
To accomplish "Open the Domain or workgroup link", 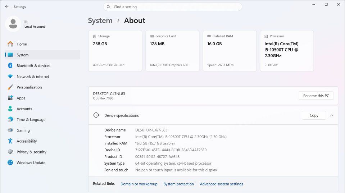I will click(139, 184).
